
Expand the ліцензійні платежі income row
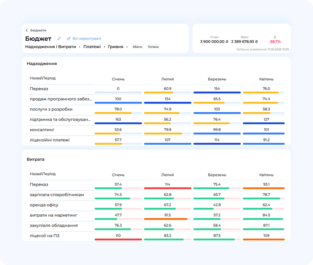tap(50, 140)
